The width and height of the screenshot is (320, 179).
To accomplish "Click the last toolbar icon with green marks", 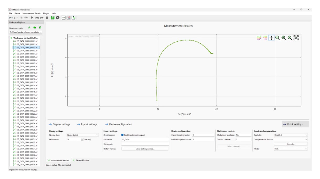I will click(x=74, y=18).
